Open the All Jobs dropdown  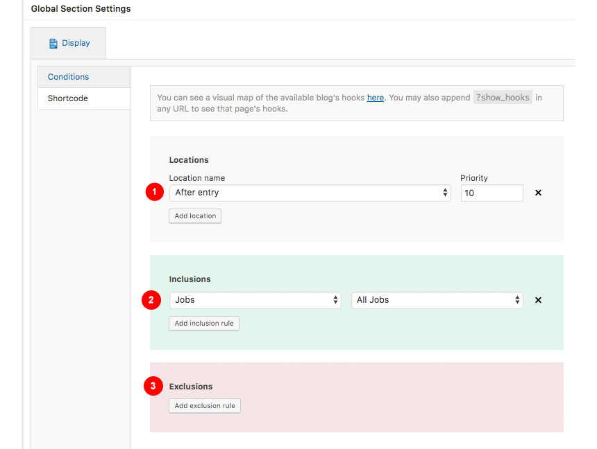pyautogui.click(x=437, y=300)
